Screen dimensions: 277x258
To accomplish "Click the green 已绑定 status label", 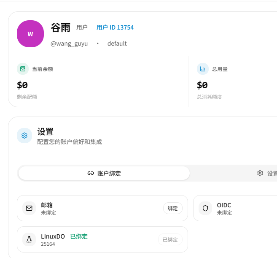I will pyautogui.click(x=79, y=236).
